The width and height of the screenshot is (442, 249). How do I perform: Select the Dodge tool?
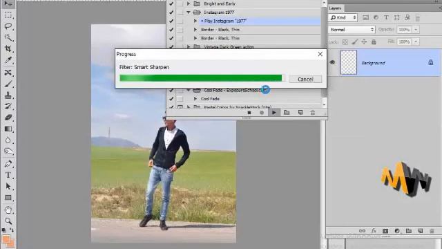pos(8,151)
